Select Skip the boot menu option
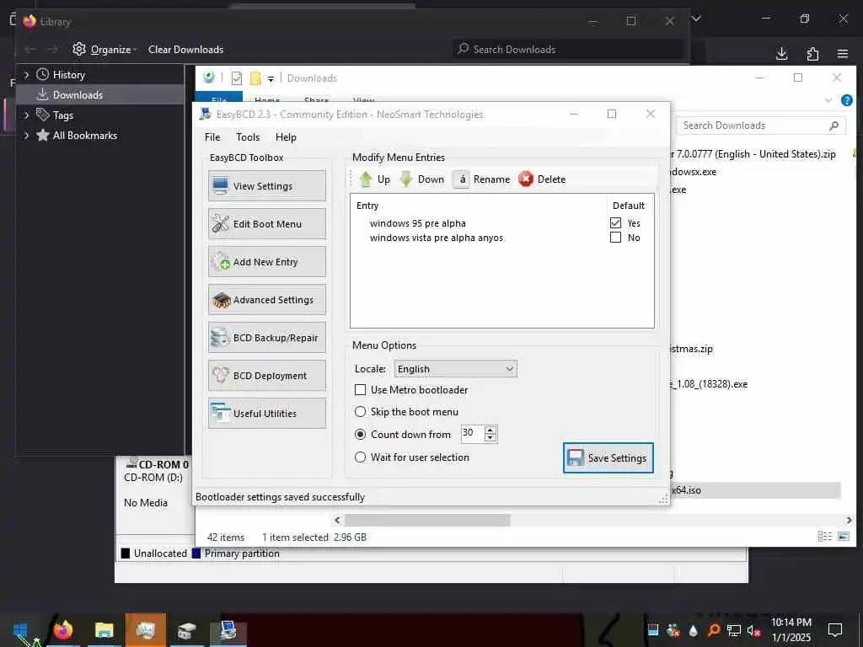The width and height of the screenshot is (863, 647). point(360,411)
